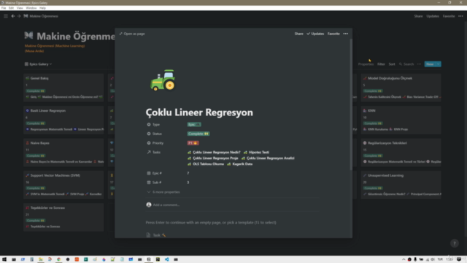Click the Type property icon
This screenshot has width=467, height=263.
pyautogui.click(x=149, y=124)
